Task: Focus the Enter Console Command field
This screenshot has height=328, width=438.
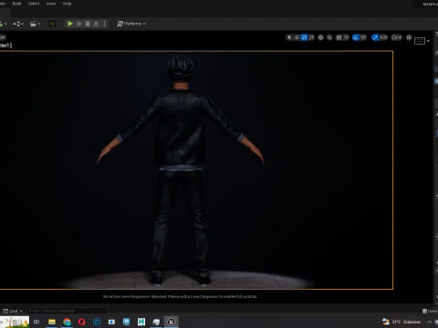Action: pos(67,311)
